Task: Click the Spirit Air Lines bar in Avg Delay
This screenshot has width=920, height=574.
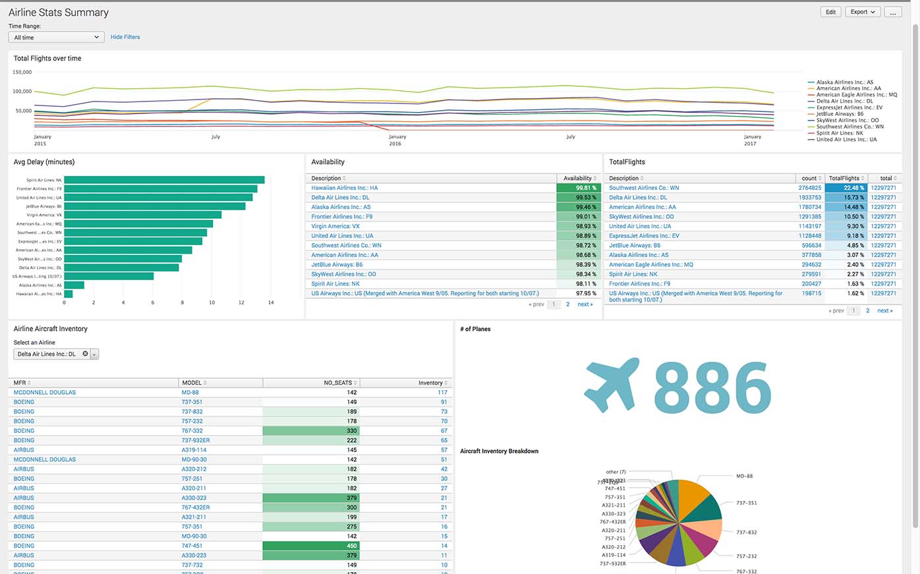Action: pyautogui.click(x=164, y=180)
